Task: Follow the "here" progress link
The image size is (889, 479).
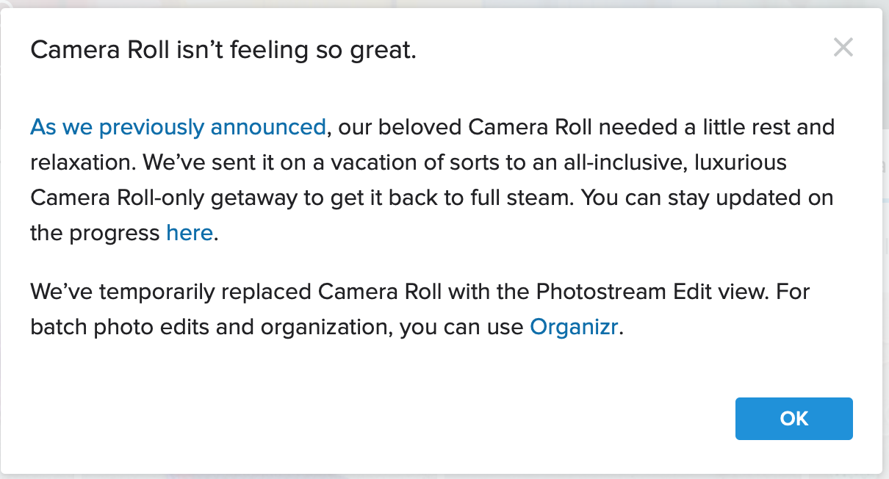Action: [190, 234]
